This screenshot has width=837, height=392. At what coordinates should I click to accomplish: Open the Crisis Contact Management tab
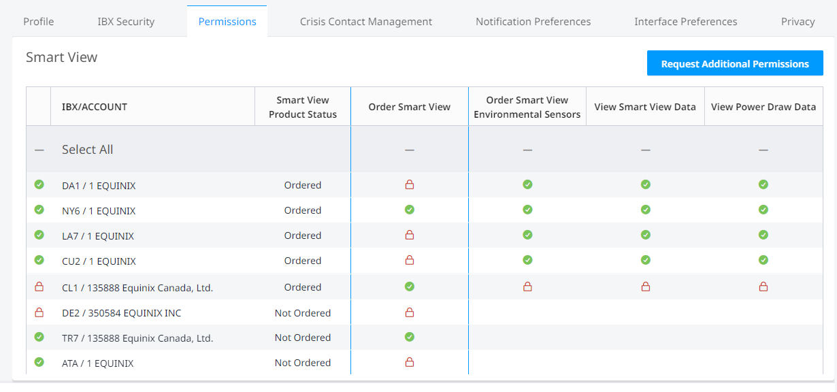click(366, 22)
